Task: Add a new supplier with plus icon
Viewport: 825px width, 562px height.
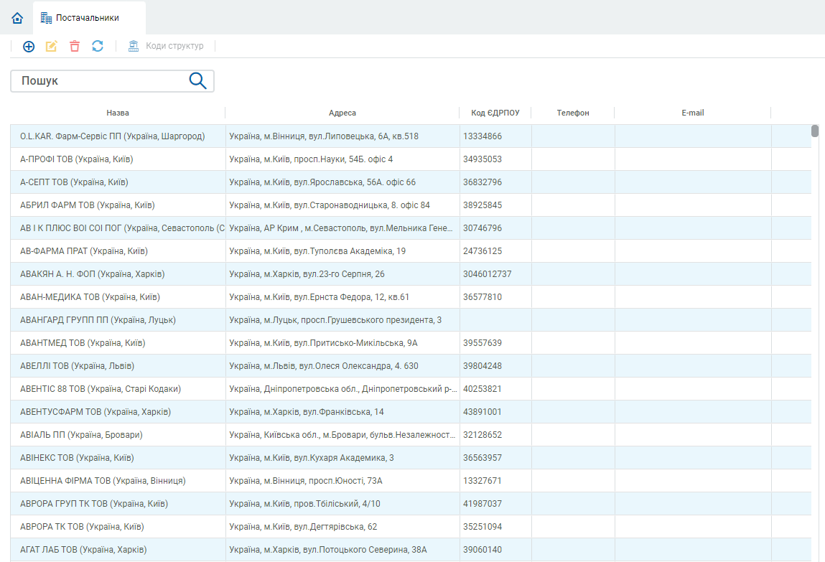Action: click(x=29, y=46)
